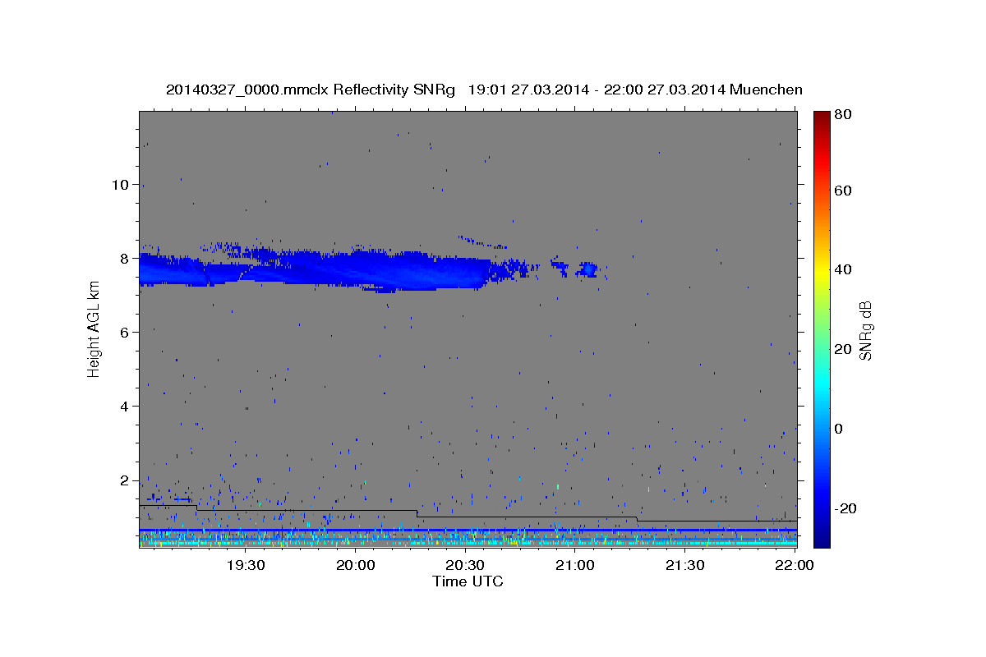Click the 'SNRg dB' colorbar label

point(865,330)
